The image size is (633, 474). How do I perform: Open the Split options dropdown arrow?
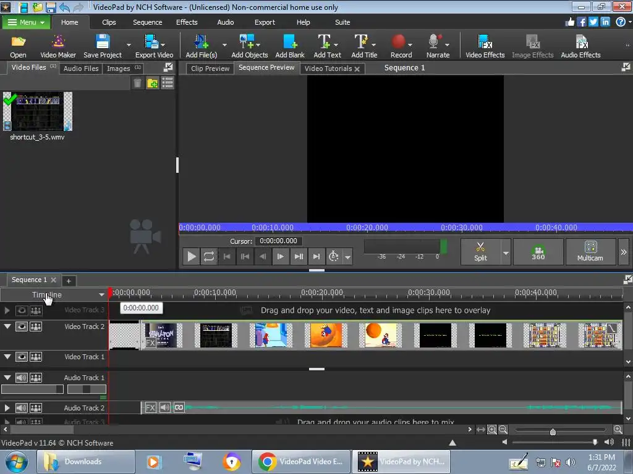tap(506, 252)
